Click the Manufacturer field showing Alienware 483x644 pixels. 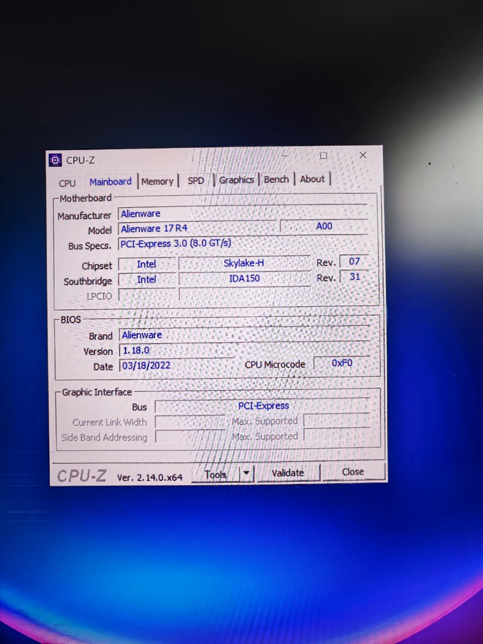pos(242,212)
